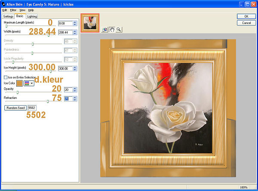Check Ice on Entire Selection

click(x=6, y=77)
